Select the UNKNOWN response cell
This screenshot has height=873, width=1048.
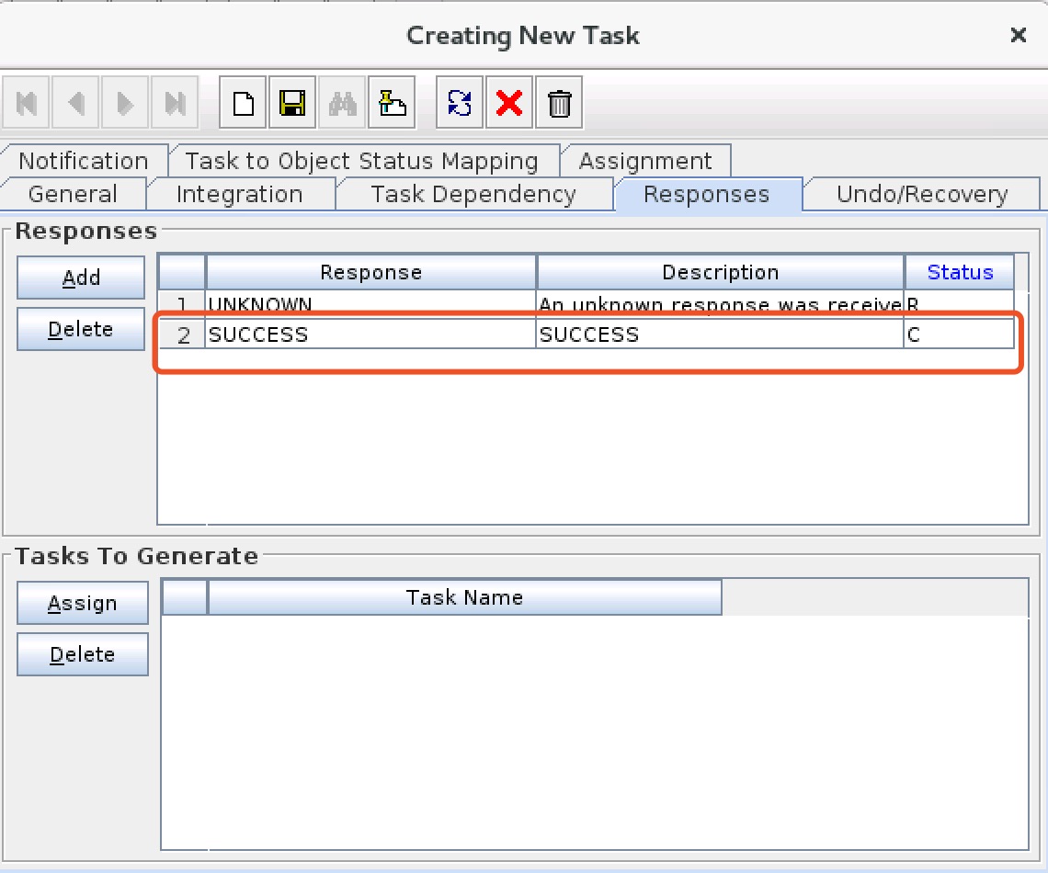(x=371, y=304)
